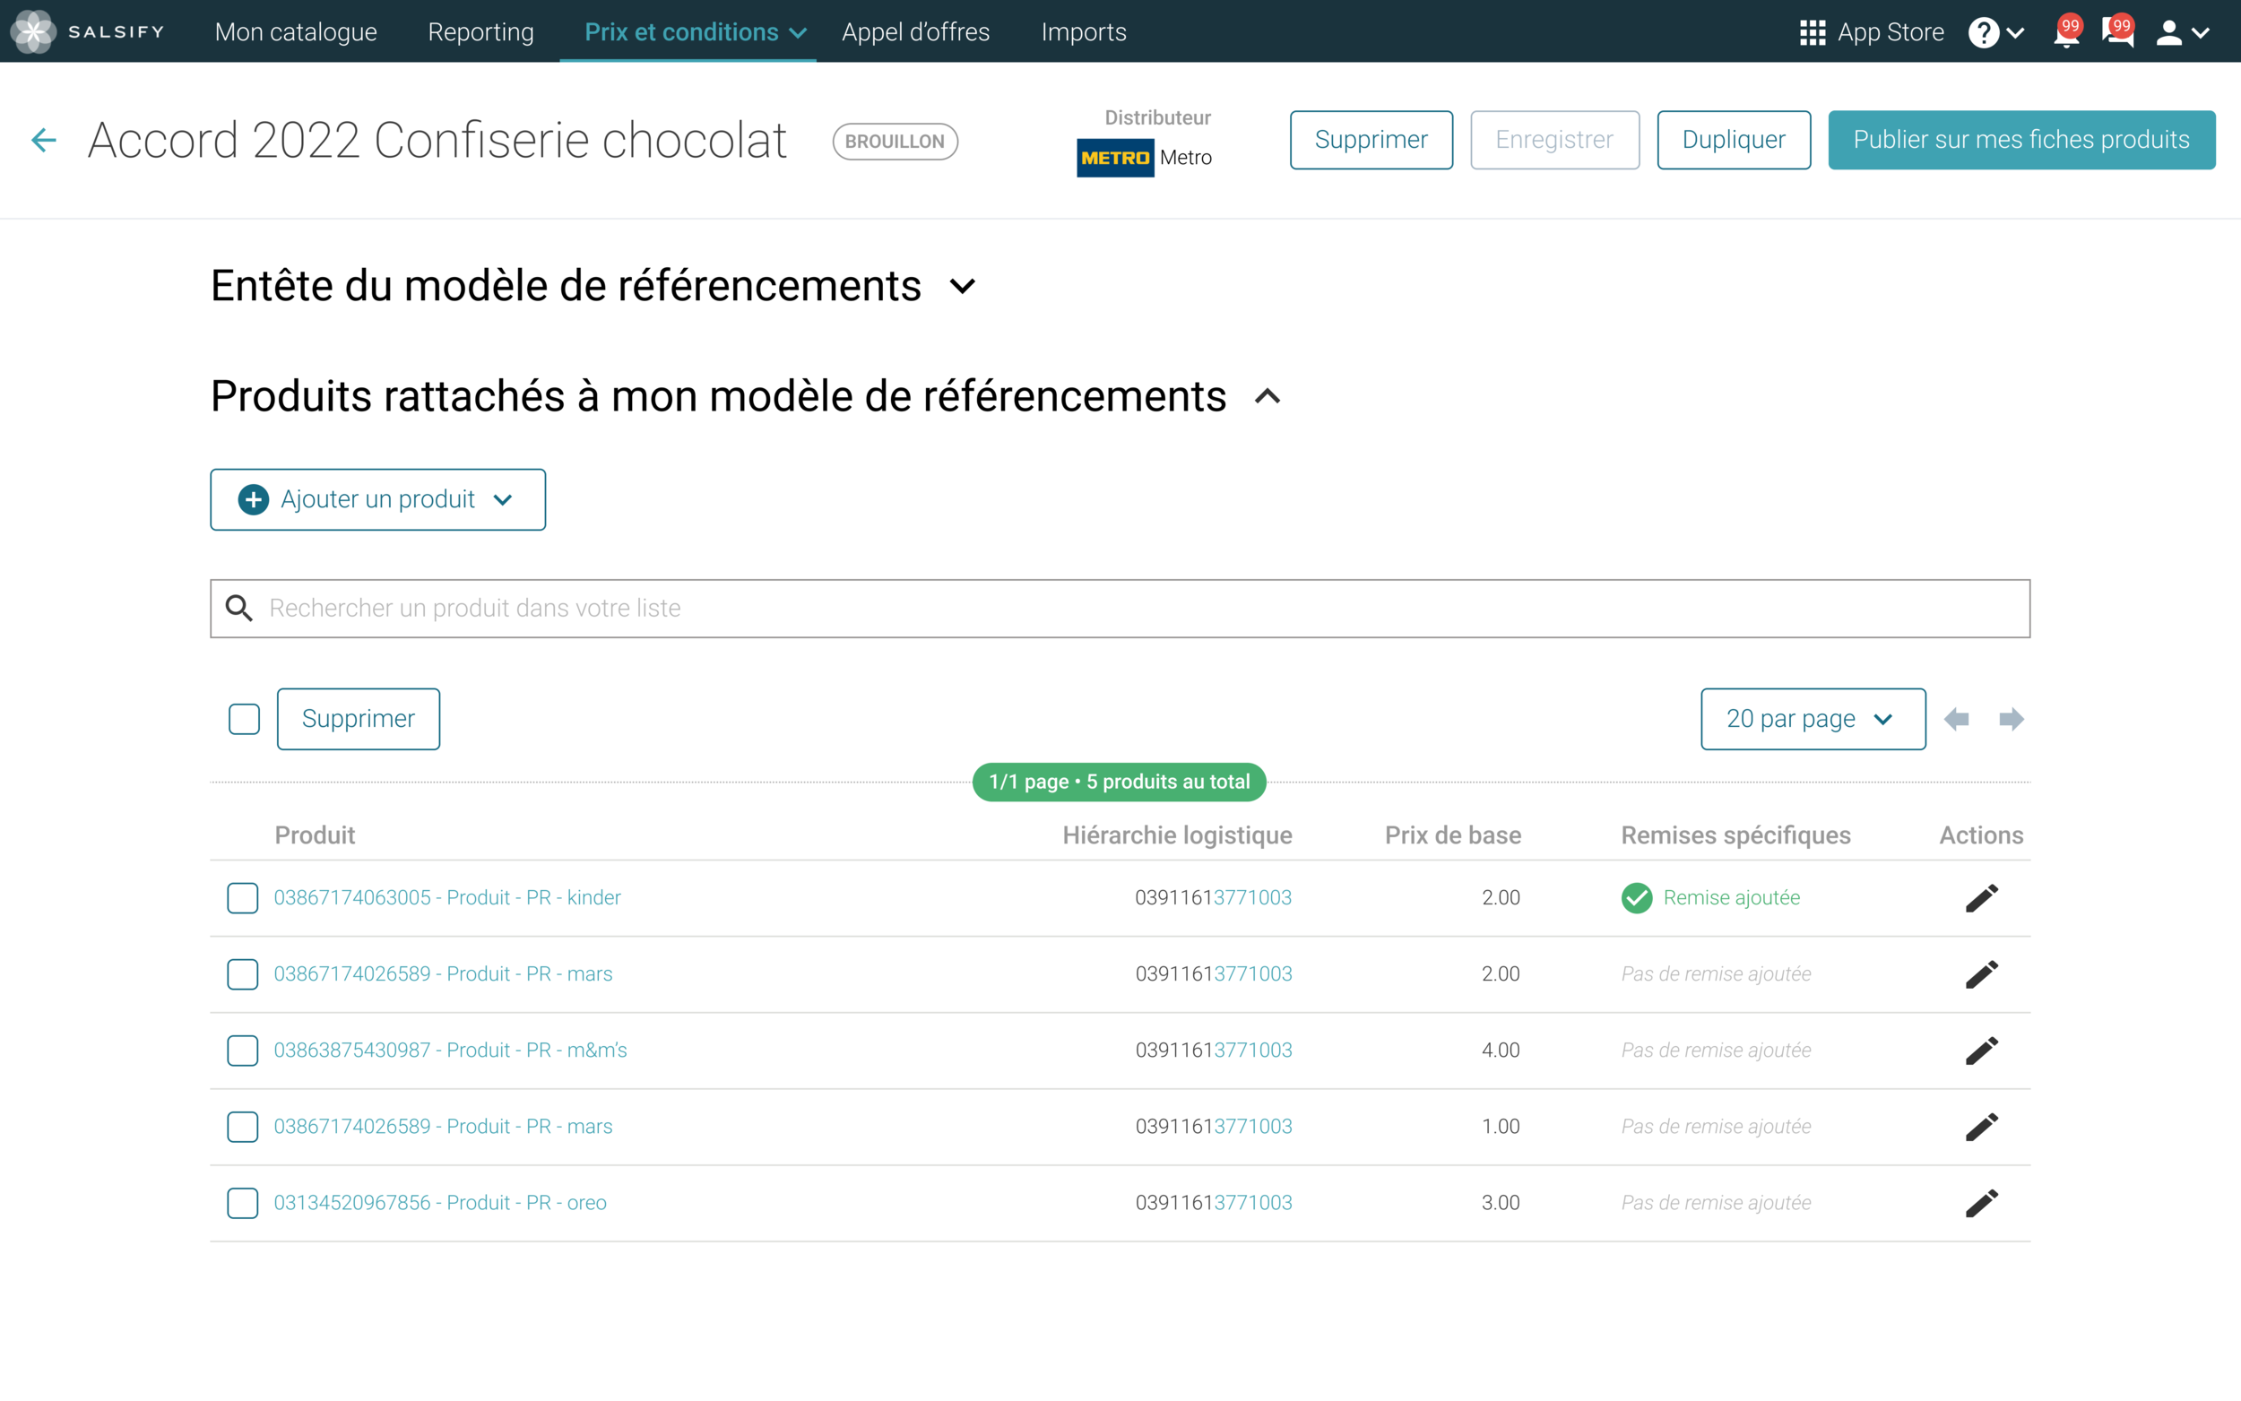
Task: Click into the product search field
Action: [1120, 608]
